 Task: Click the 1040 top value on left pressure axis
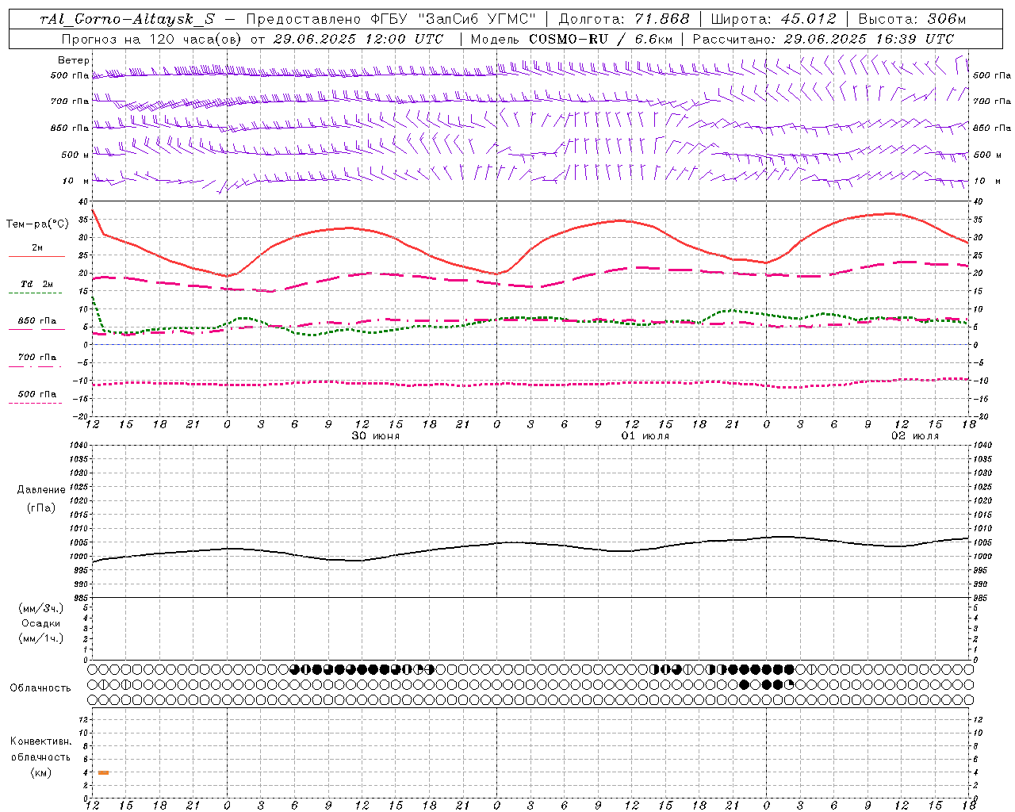[x=78, y=446]
